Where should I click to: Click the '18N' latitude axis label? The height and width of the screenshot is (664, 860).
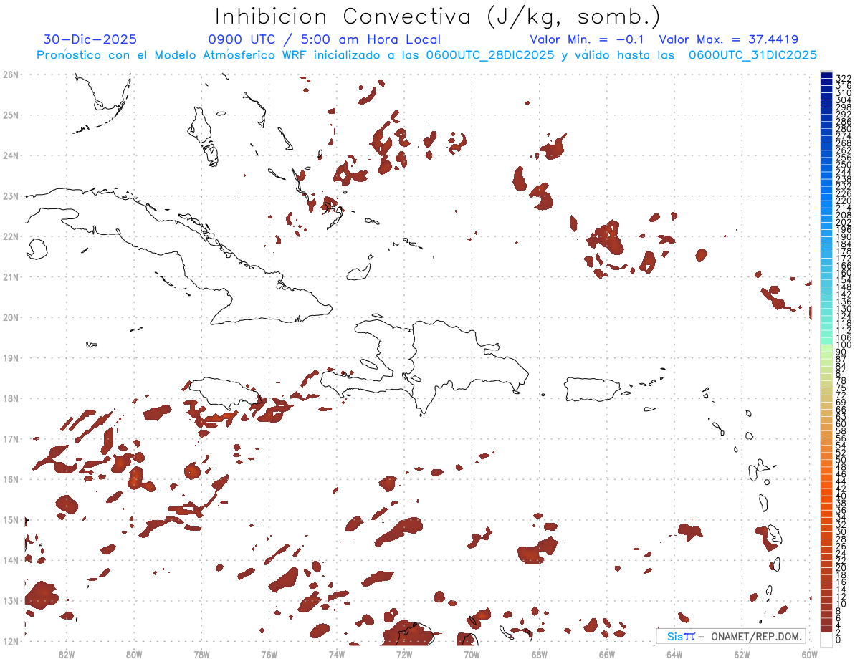pos(11,398)
